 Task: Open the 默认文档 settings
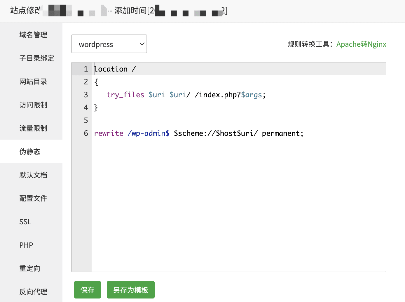coord(33,175)
